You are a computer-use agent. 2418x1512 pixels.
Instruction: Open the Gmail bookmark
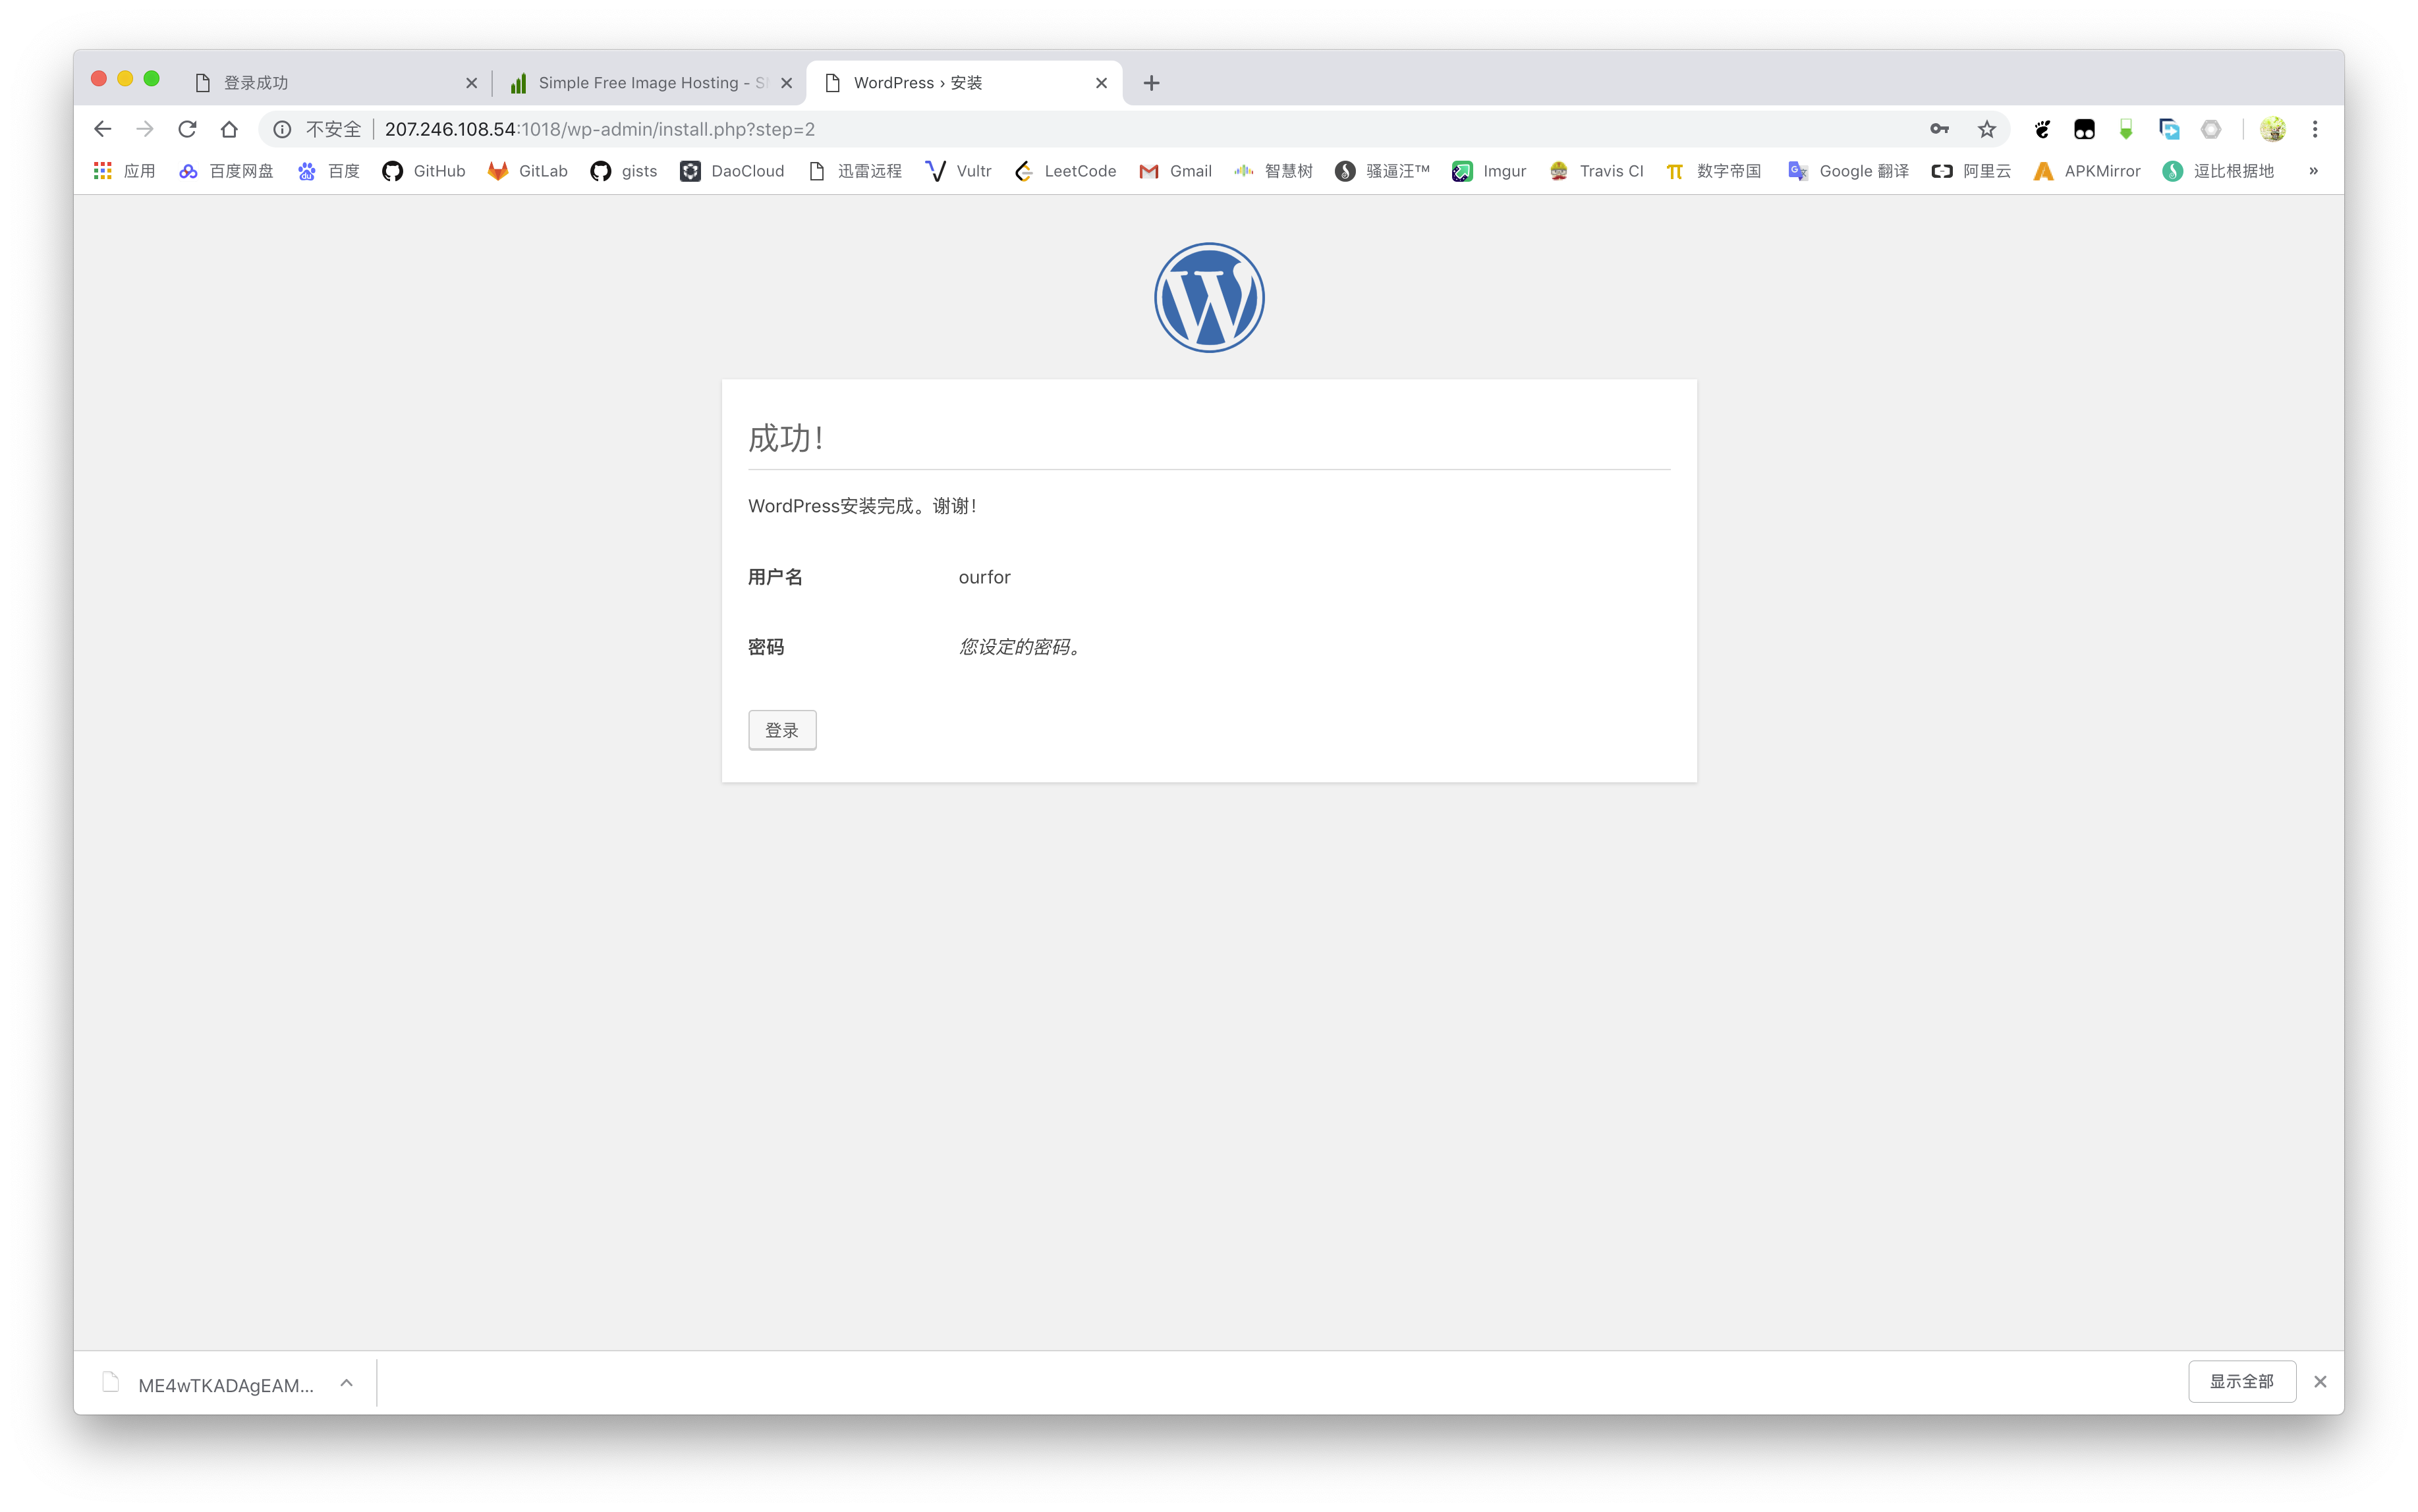pyautogui.click(x=1175, y=171)
